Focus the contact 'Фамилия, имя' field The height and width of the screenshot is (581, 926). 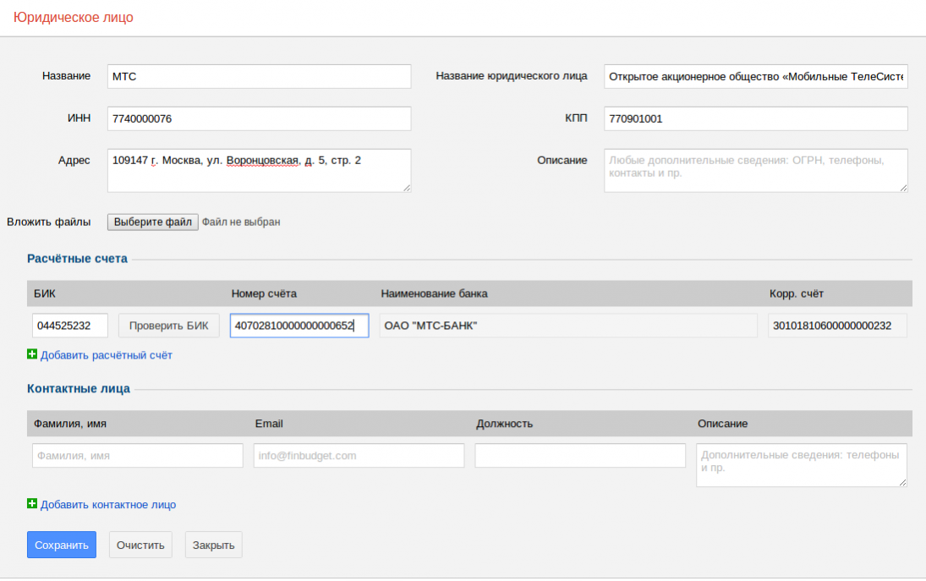(138, 456)
